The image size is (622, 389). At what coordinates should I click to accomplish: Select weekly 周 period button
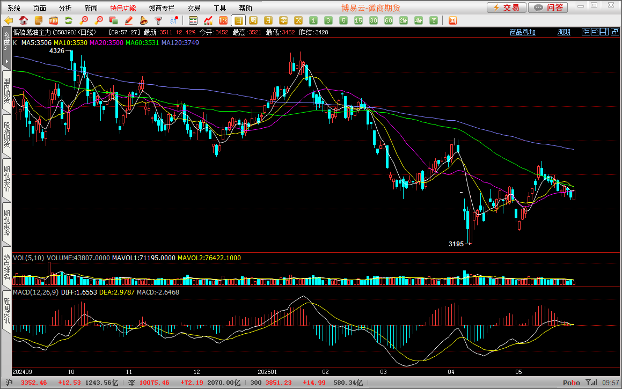point(253,20)
